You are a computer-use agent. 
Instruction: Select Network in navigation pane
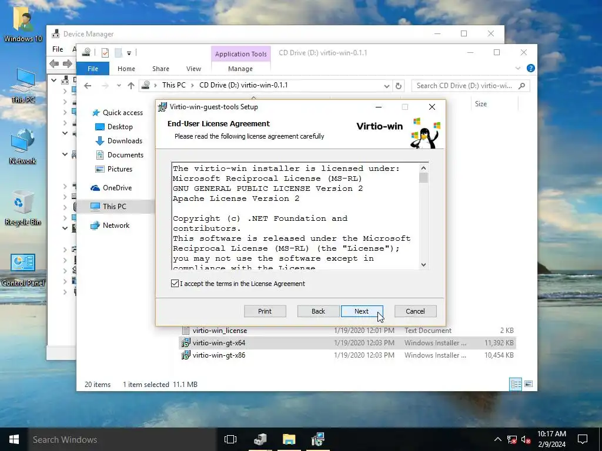[110, 225]
